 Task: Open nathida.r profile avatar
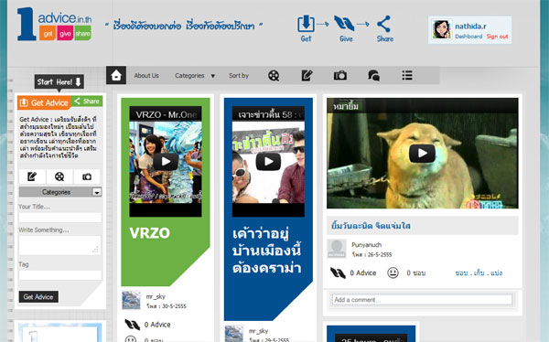[x=441, y=29]
